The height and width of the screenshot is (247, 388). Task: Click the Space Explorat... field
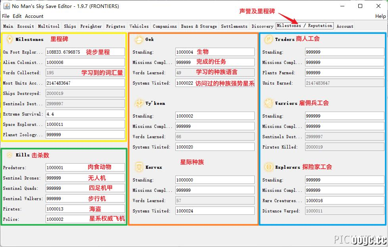[x=85, y=124]
